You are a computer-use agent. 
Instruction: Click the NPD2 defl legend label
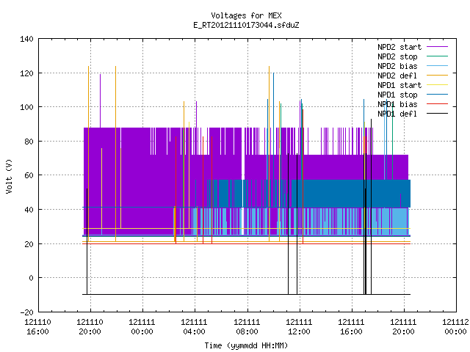click(397, 76)
